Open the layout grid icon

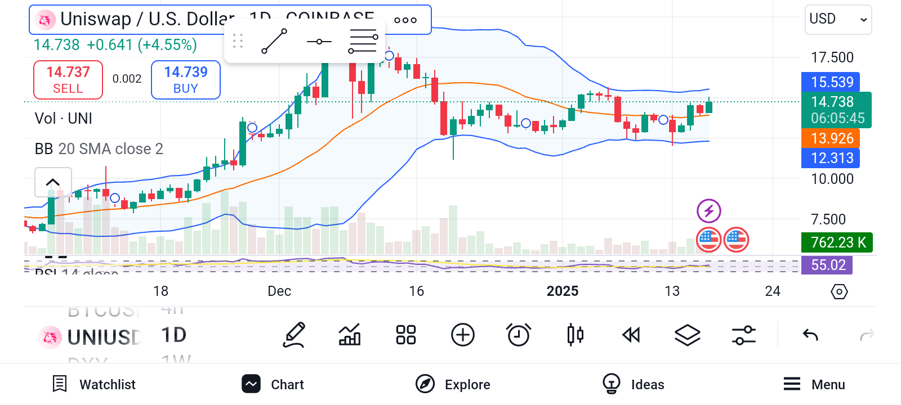[406, 335]
